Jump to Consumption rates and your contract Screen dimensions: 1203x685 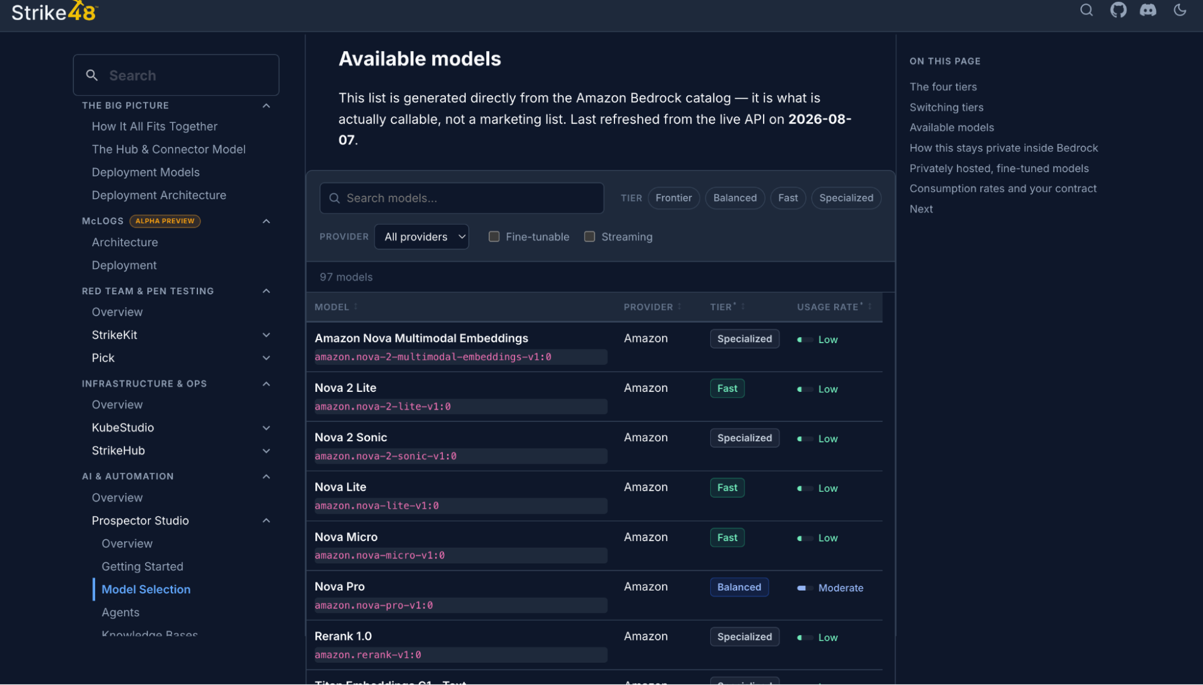click(x=1003, y=188)
